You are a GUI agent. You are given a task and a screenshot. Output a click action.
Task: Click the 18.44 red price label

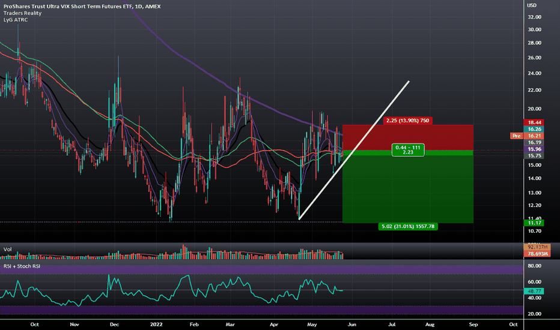click(534, 122)
